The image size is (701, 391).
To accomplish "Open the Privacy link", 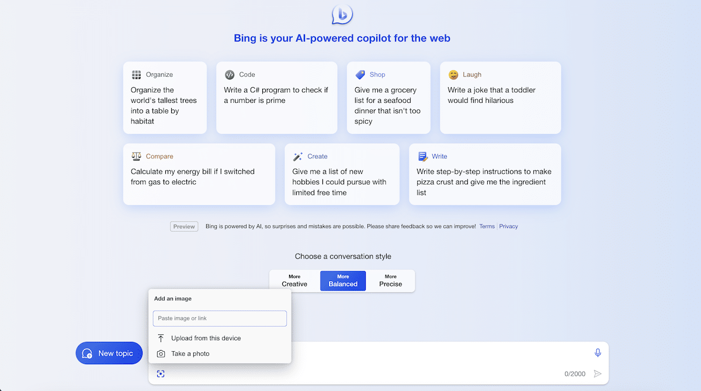I will 508,226.
